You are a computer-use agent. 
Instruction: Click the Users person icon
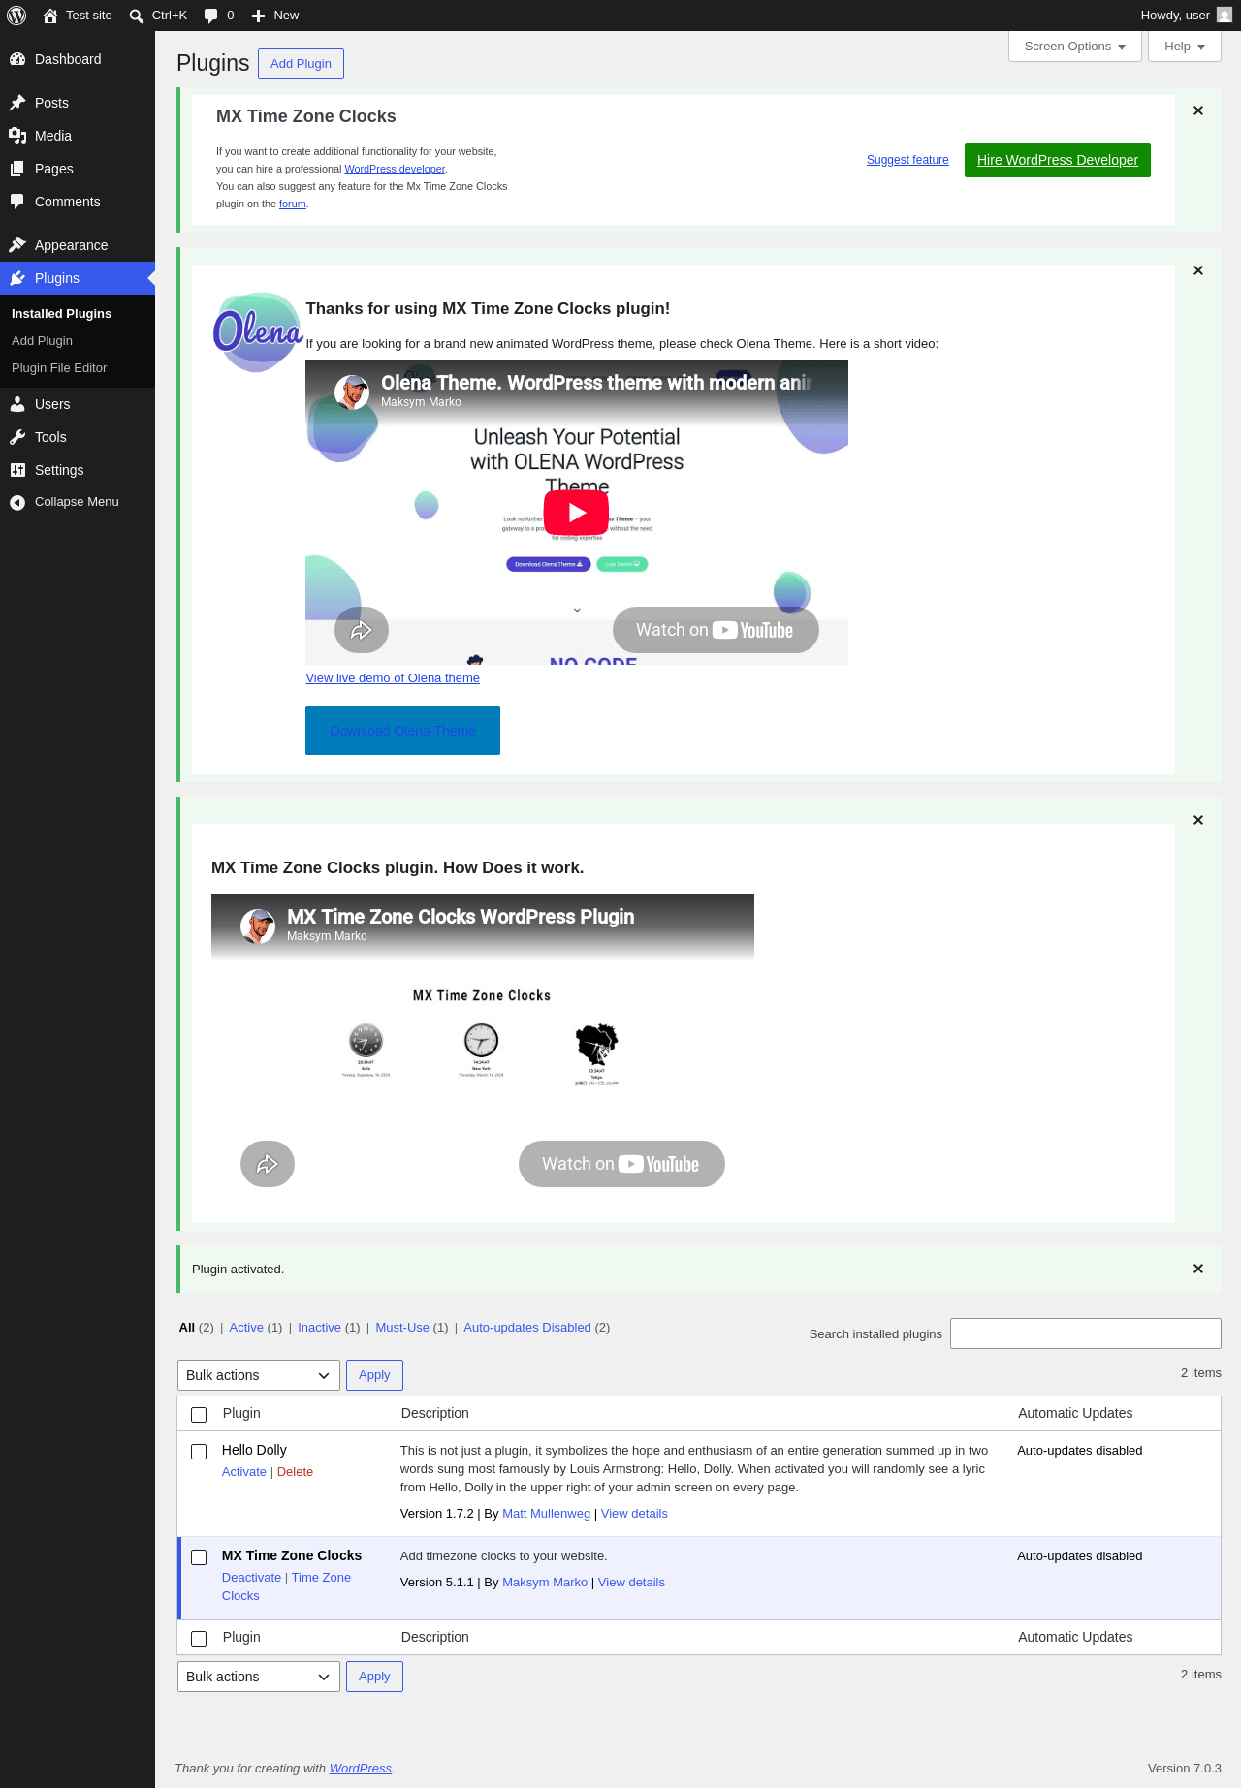point(17,404)
